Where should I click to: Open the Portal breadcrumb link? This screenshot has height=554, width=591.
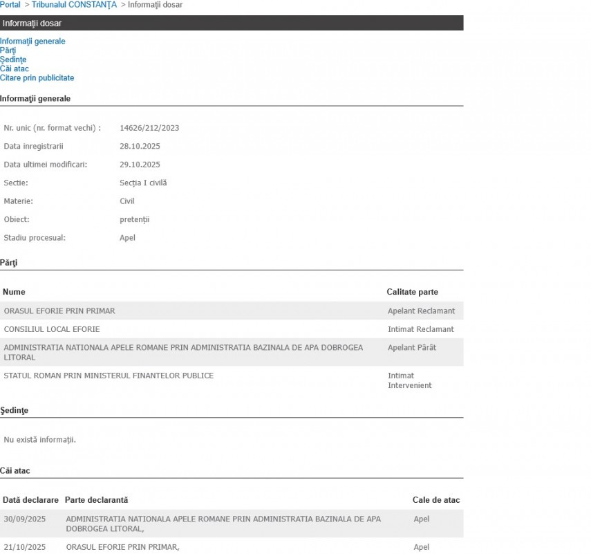tap(10, 5)
